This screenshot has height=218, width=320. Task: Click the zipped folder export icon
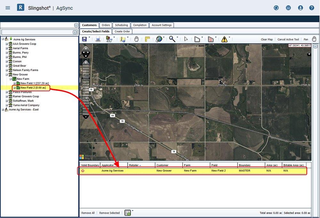123,39
